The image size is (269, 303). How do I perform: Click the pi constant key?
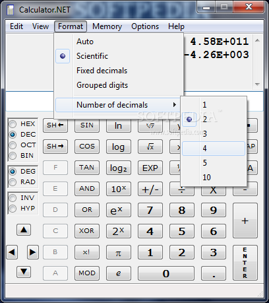(119, 252)
